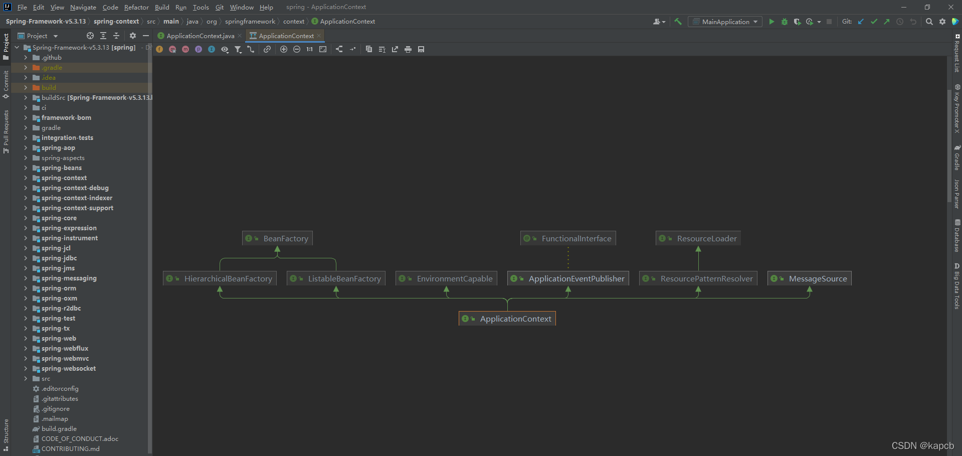
Task: Open the visibility level eye dropdown
Action: tap(225, 49)
